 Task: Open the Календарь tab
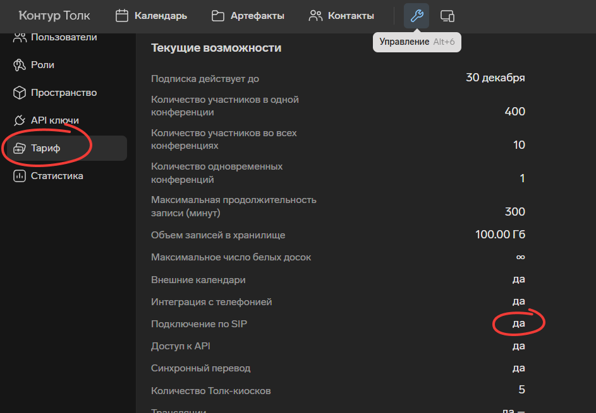coord(151,16)
